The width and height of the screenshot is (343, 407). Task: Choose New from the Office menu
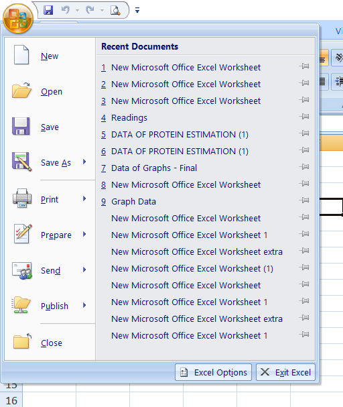pos(50,56)
